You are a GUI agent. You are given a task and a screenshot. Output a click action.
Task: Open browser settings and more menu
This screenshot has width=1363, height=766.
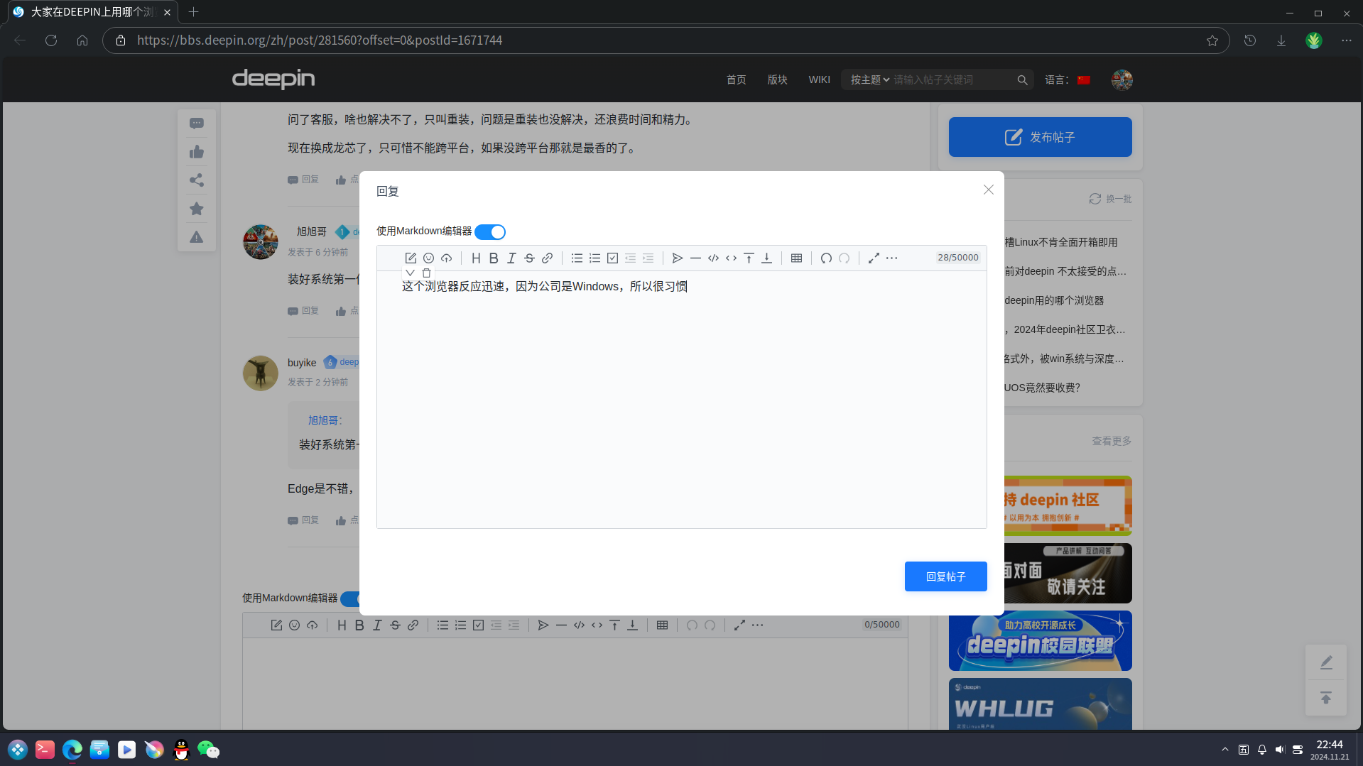pyautogui.click(x=1346, y=40)
